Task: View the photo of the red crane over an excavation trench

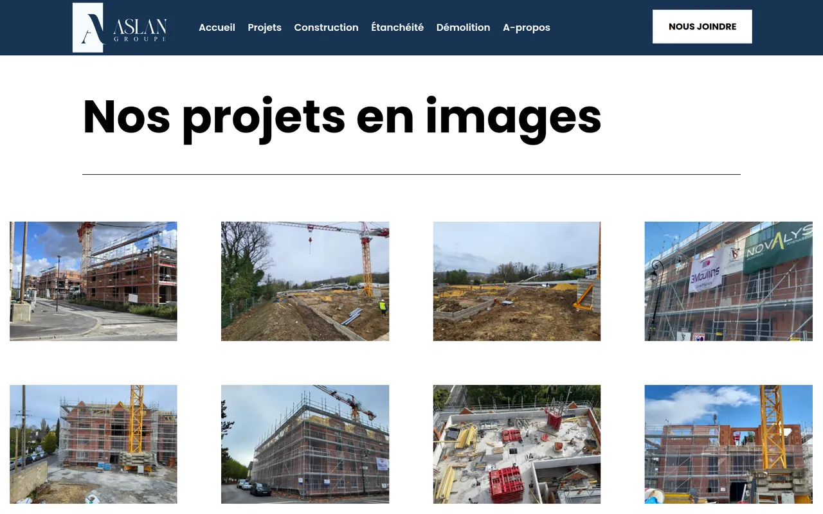Action: 305,281
